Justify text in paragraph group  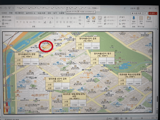pyautogui.click(x=67, y=22)
